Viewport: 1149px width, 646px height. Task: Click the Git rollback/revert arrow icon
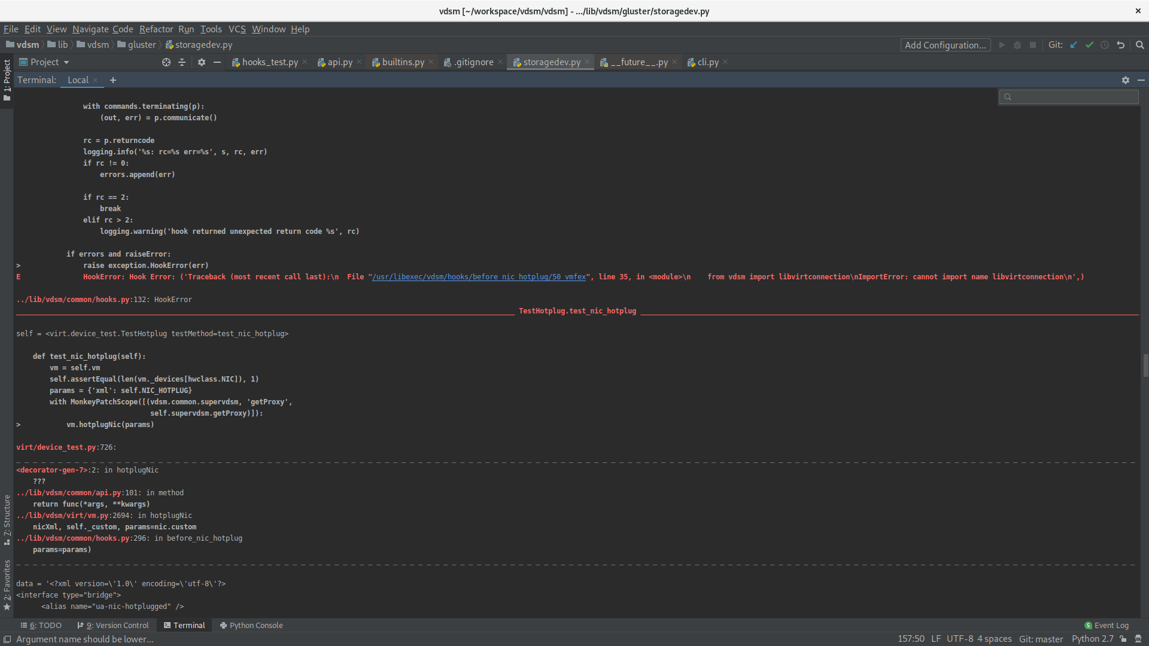click(1120, 45)
